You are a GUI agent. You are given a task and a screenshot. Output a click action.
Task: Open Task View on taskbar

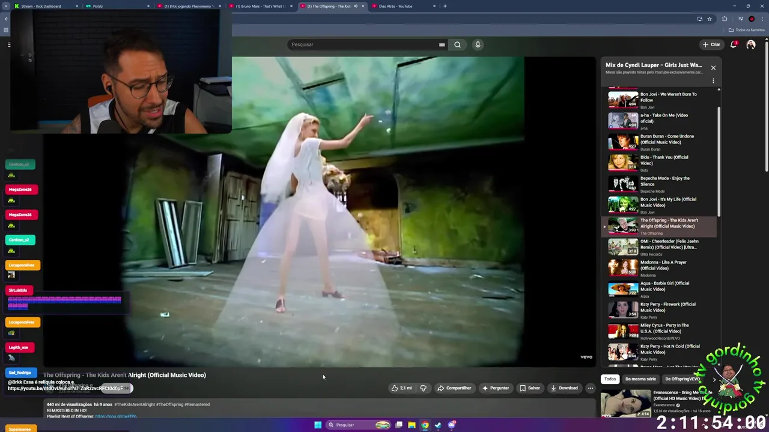(x=398, y=425)
